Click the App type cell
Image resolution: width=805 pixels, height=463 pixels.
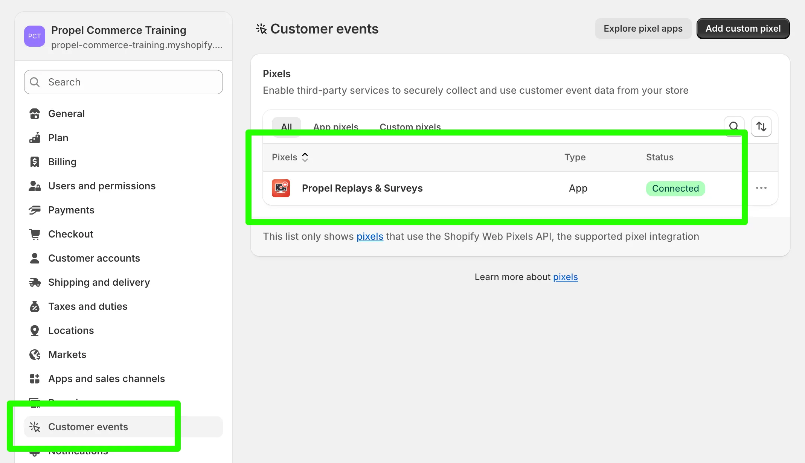(x=578, y=188)
